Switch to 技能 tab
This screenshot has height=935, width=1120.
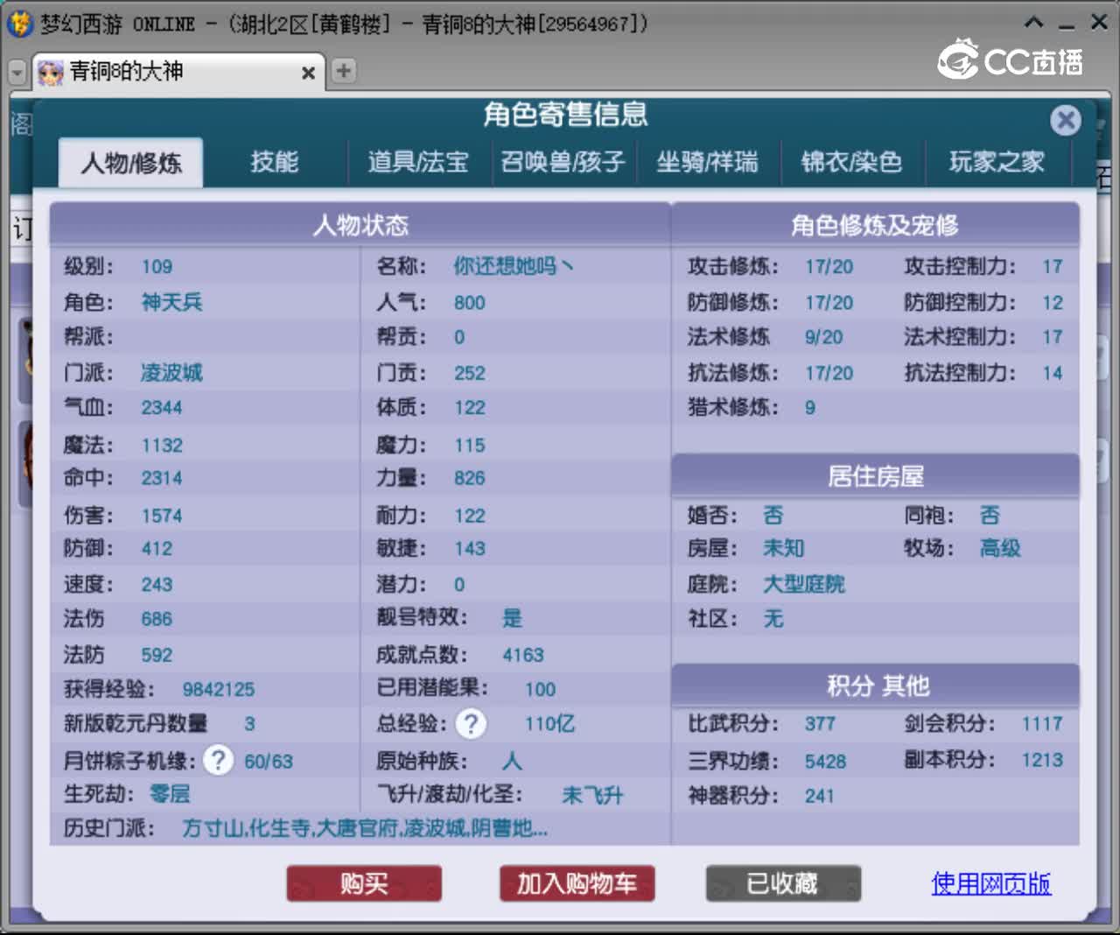(275, 162)
